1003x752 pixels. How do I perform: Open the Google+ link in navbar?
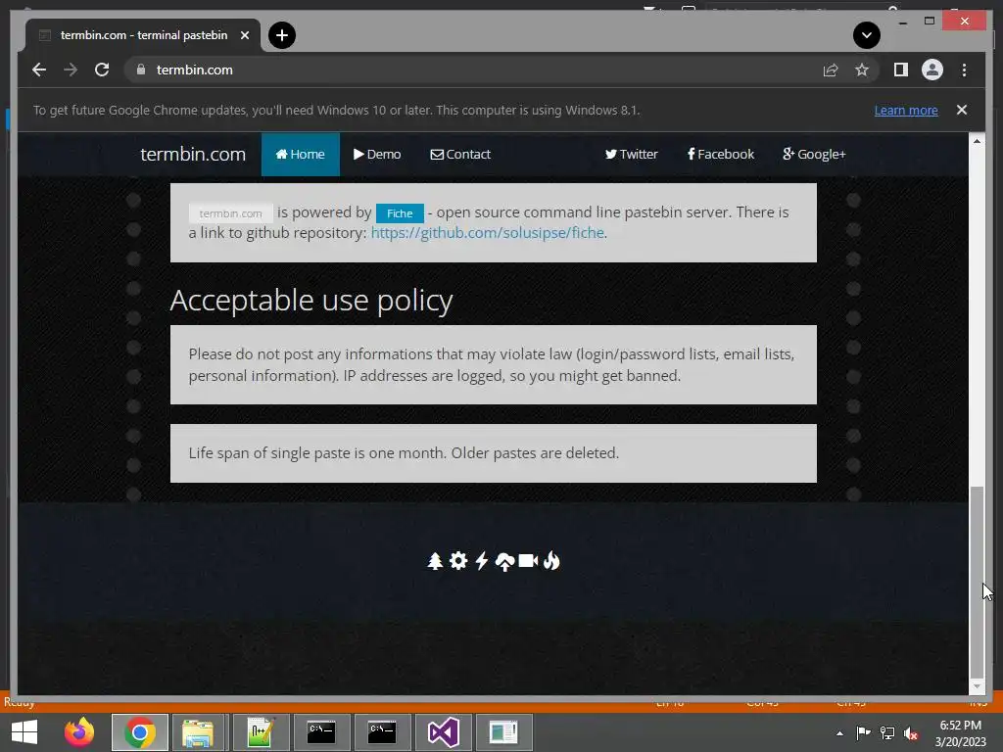coord(814,154)
